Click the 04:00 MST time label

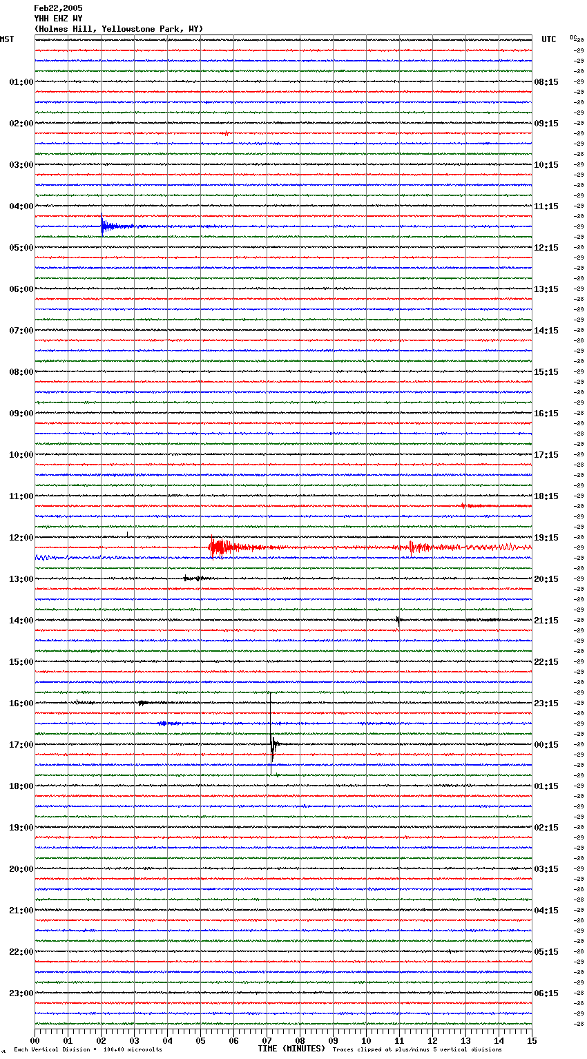(21, 206)
